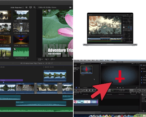The height and width of the screenshot is (117, 146).
Task: Click the fullscreen arrows icon in lower viewer
Action: click(136, 88)
